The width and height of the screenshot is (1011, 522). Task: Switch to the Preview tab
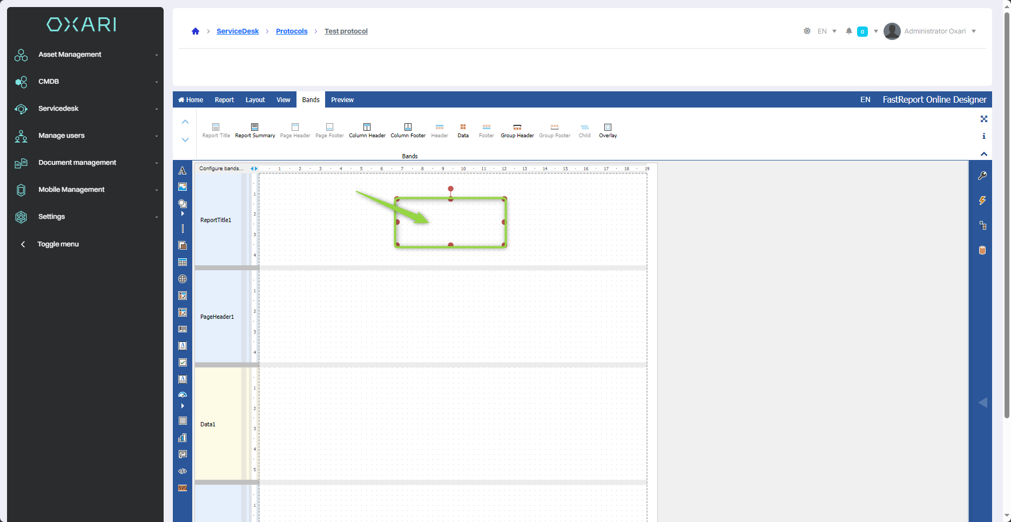point(342,100)
